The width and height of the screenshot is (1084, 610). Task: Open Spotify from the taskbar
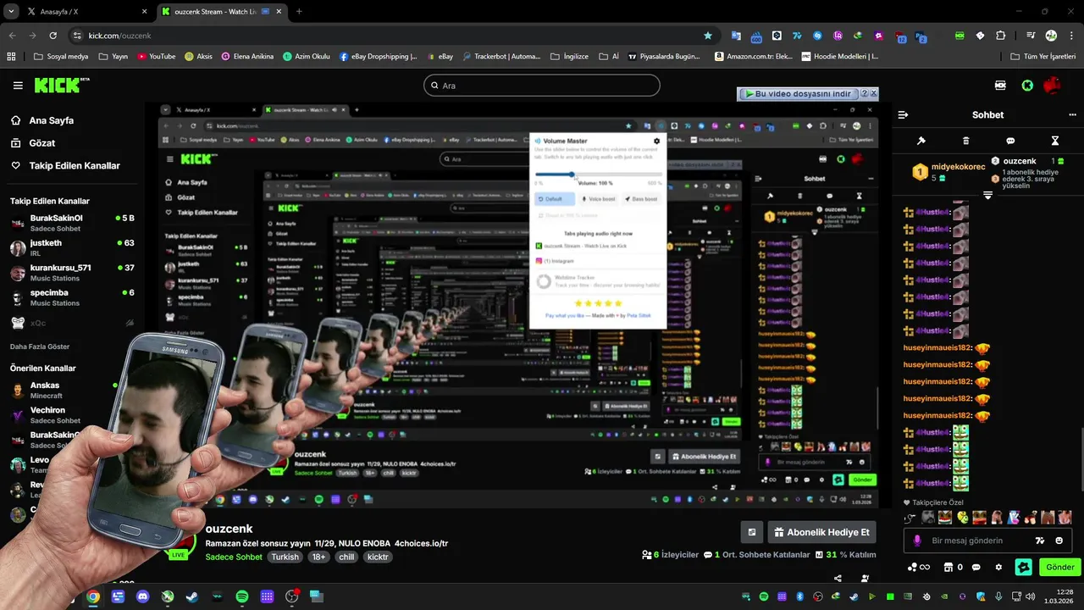click(241, 596)
